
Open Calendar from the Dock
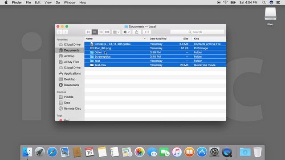90,152
